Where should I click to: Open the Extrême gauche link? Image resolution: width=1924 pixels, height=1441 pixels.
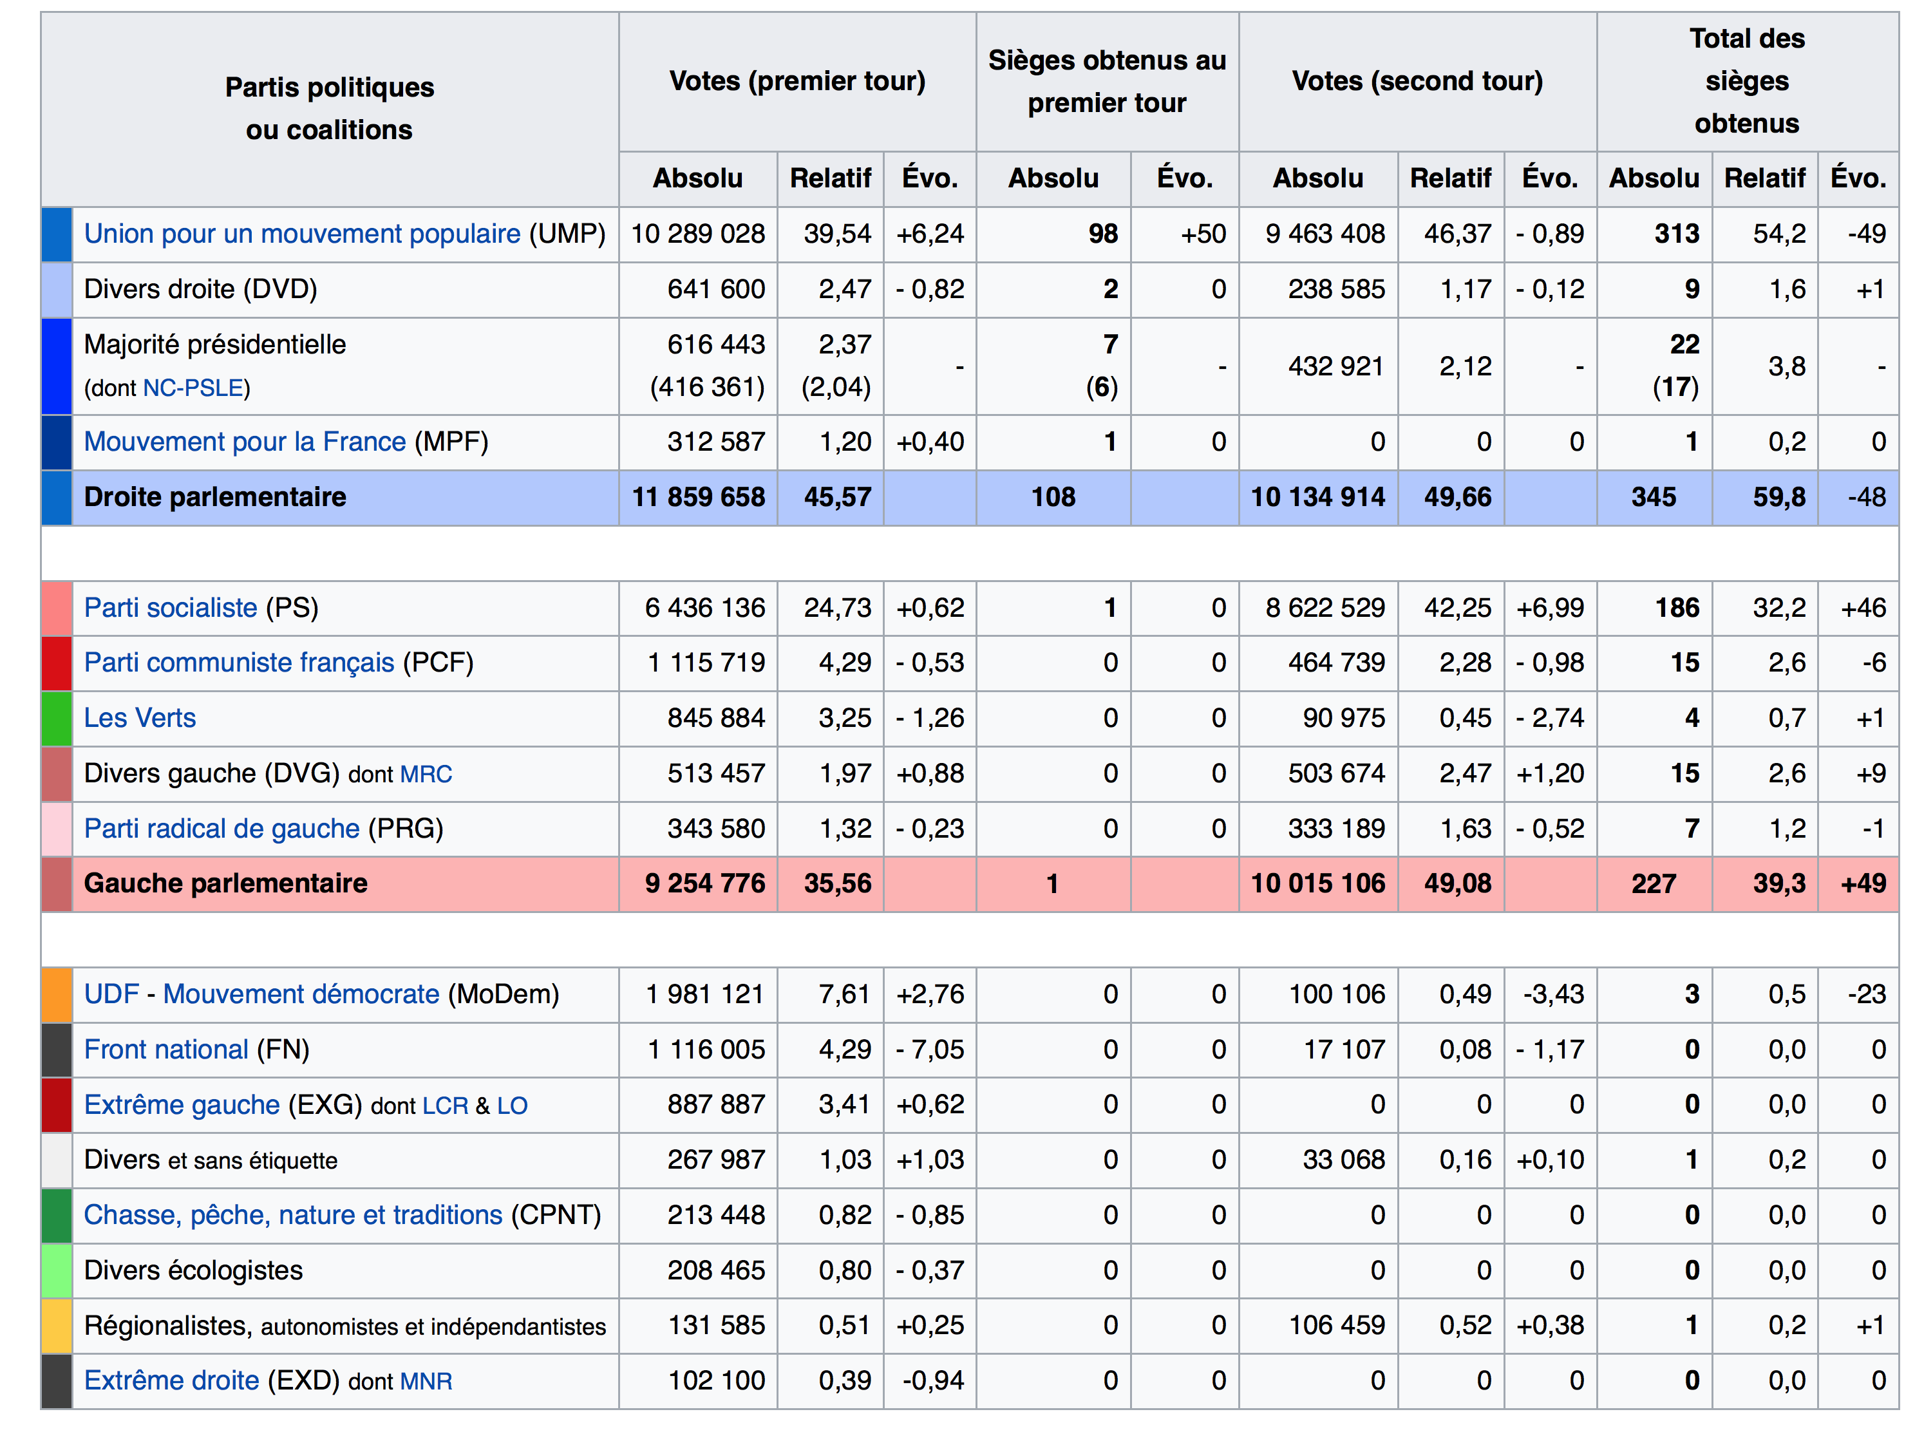[182, 1104]
